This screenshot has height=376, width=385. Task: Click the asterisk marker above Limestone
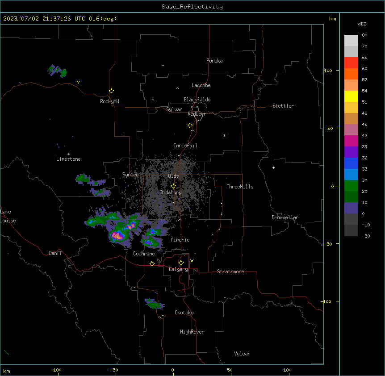[x=68, y=155]
